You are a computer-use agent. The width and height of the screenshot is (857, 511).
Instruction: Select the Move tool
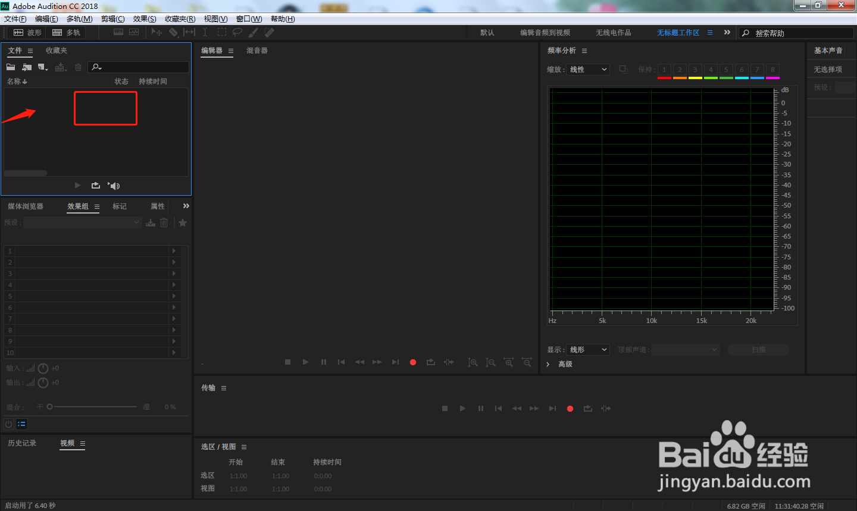click(157, 32)
